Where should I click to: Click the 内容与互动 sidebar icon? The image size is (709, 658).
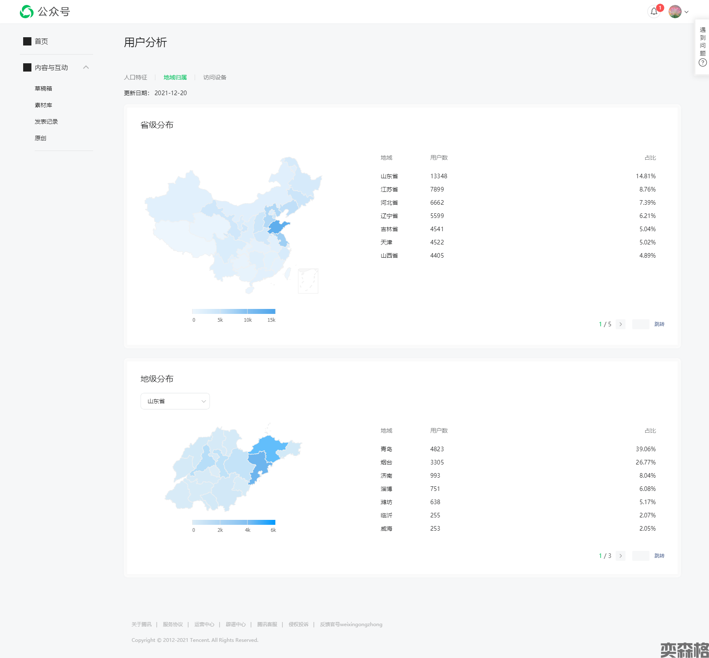(27, 67)
